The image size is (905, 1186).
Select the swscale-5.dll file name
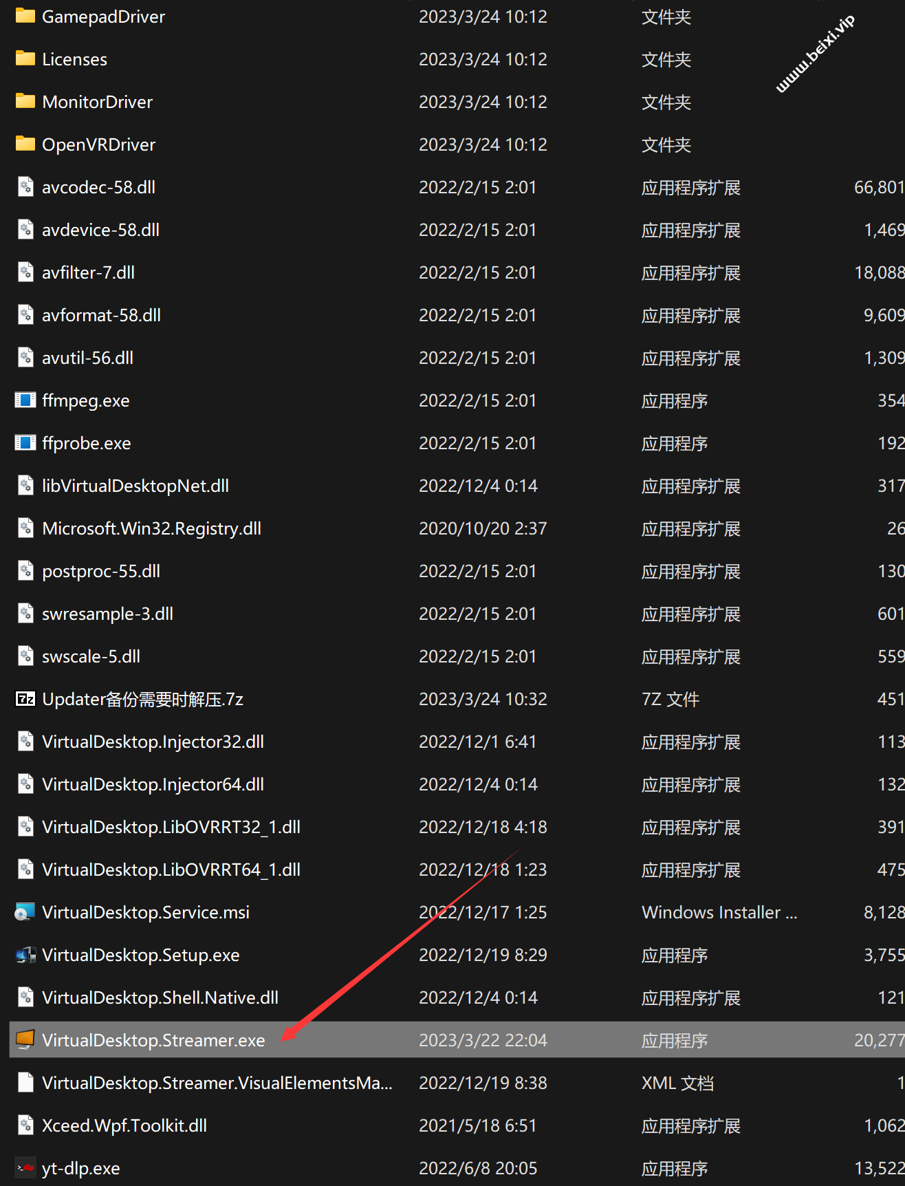(x=91, y=656)
